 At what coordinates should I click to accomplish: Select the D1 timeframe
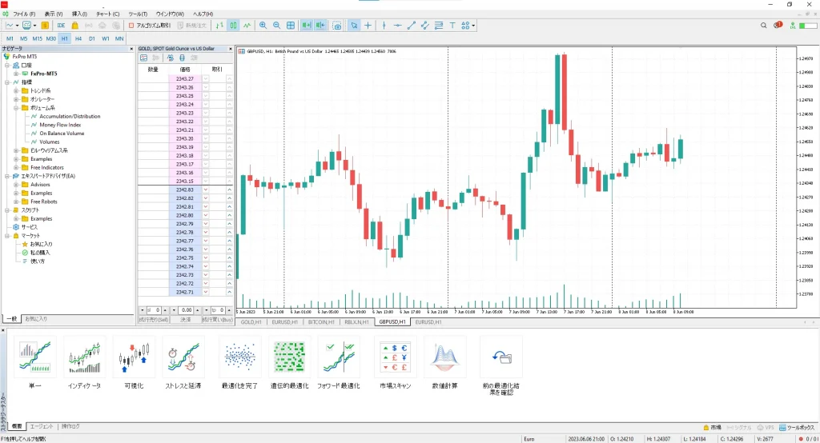[x=92, y=38]
